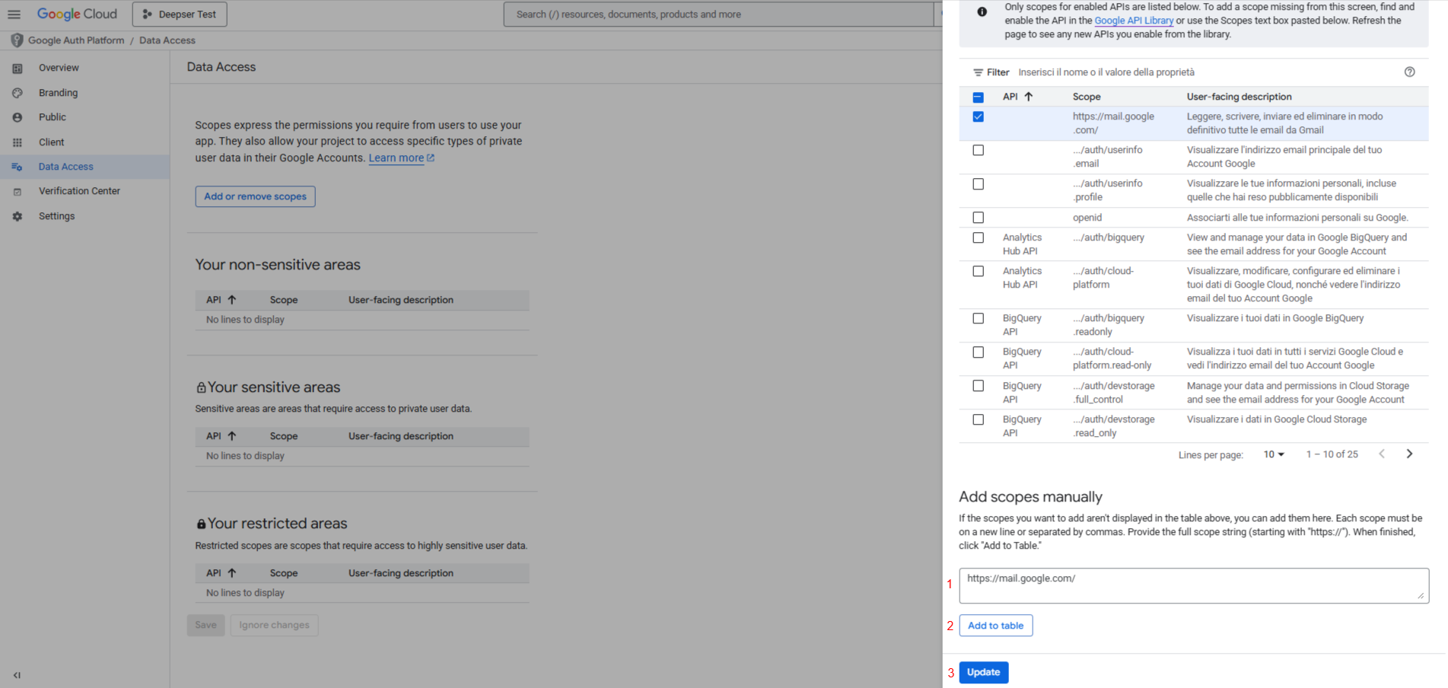
Task: Open the lines per page dropdown
Action: click(1274, 454)
